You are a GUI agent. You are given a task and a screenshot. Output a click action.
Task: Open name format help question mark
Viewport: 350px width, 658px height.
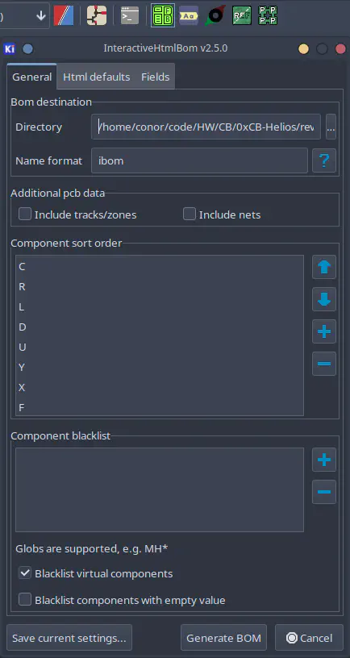(324, 160)
